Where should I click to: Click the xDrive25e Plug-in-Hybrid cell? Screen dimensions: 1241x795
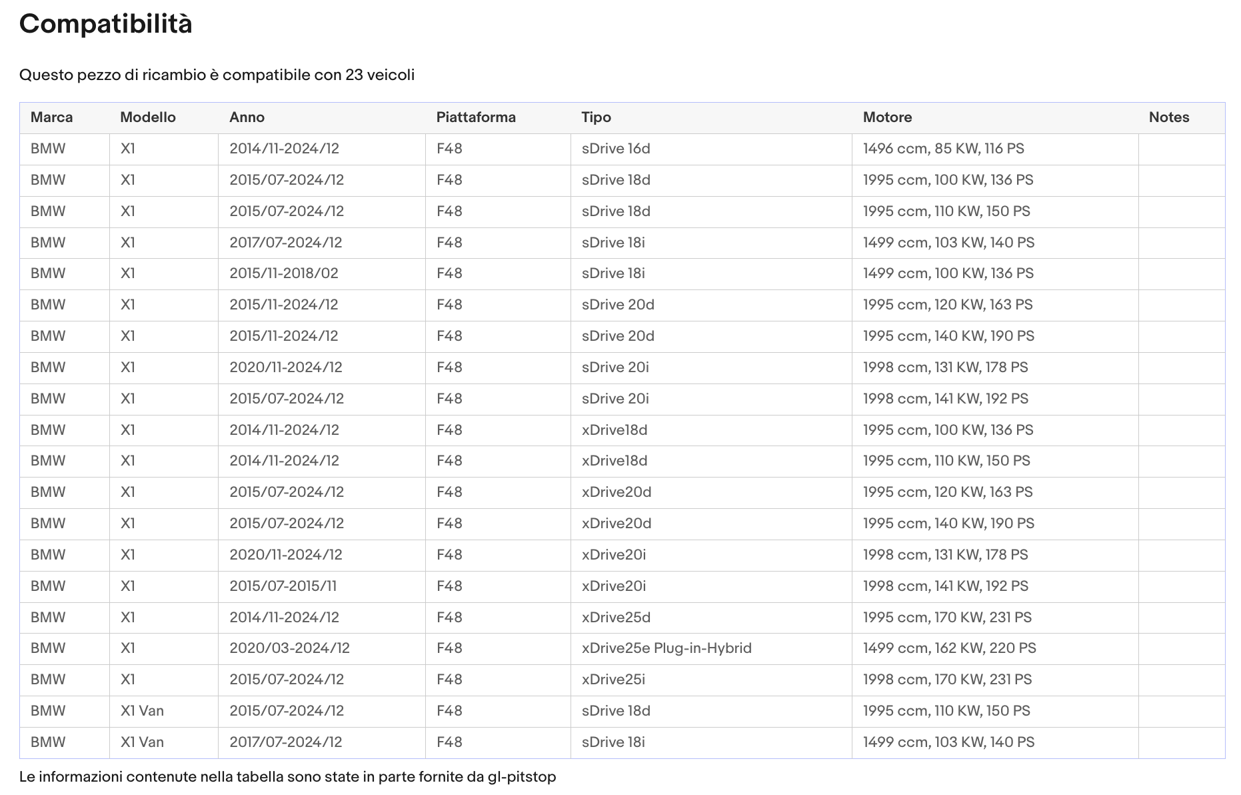[711, 648]
